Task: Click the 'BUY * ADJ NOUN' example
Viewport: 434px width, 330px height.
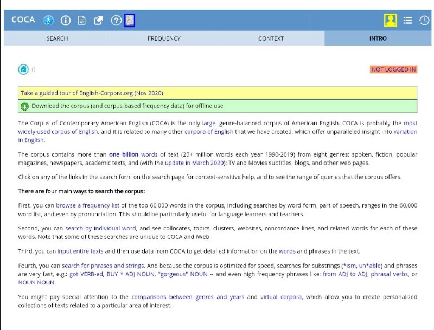Action: (x=131, y=274)
